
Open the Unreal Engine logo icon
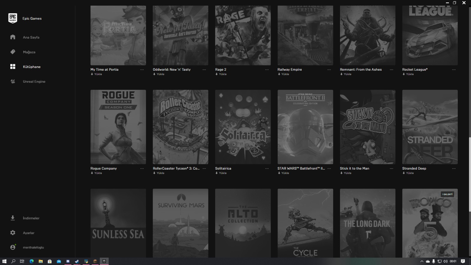[13, 81]
